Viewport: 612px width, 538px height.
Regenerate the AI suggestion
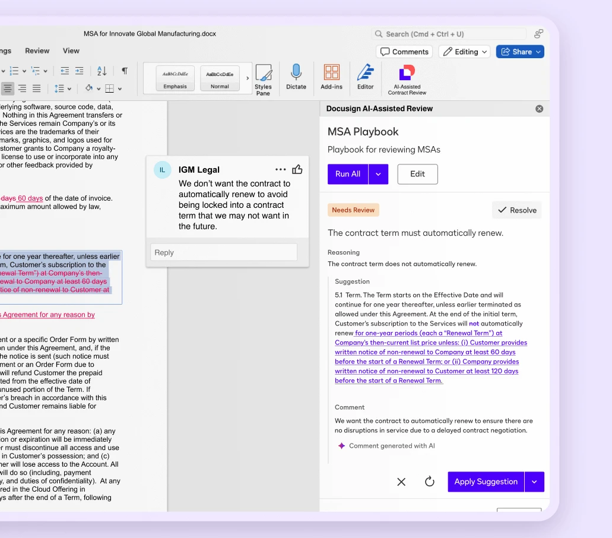tap(429, 482)
